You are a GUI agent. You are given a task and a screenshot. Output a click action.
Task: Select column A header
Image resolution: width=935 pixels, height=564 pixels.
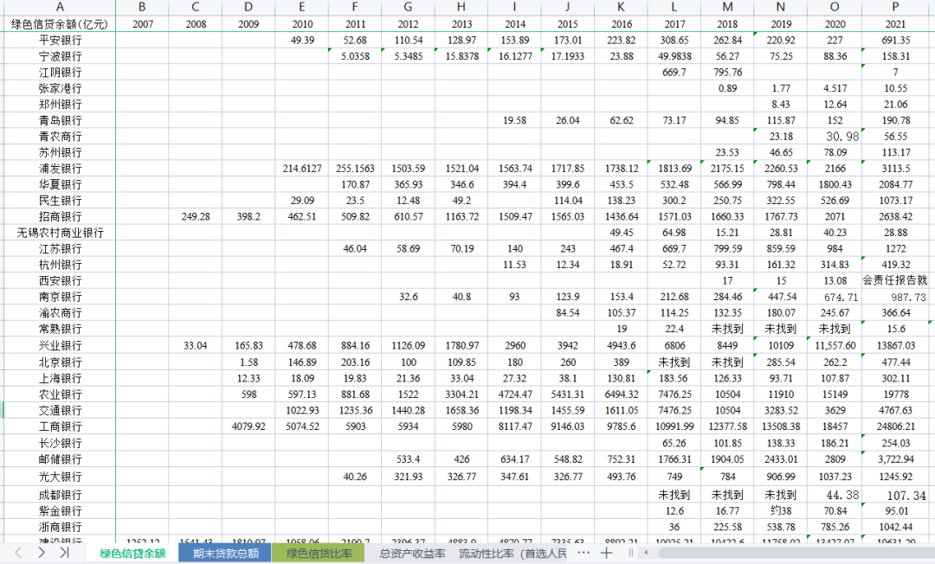(60, 7)
